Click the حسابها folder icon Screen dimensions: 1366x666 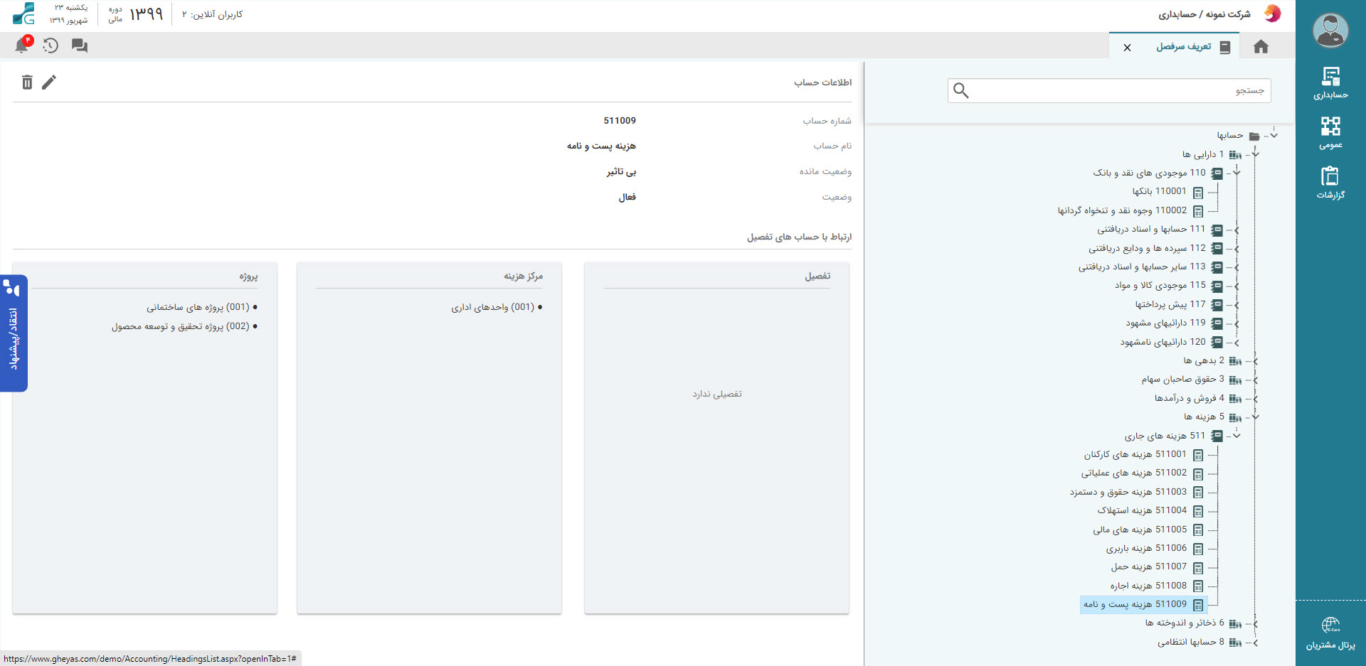1254,136
